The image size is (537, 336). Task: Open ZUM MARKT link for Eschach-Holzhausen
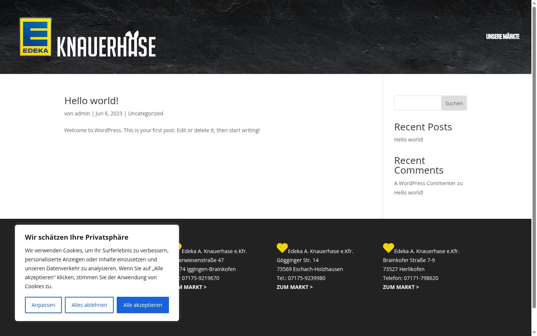[295, 287]
